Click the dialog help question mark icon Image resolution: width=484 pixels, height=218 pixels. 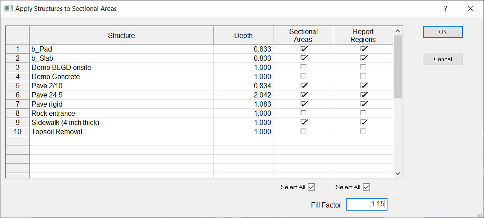pyautogui.click(x=446, y=9)
